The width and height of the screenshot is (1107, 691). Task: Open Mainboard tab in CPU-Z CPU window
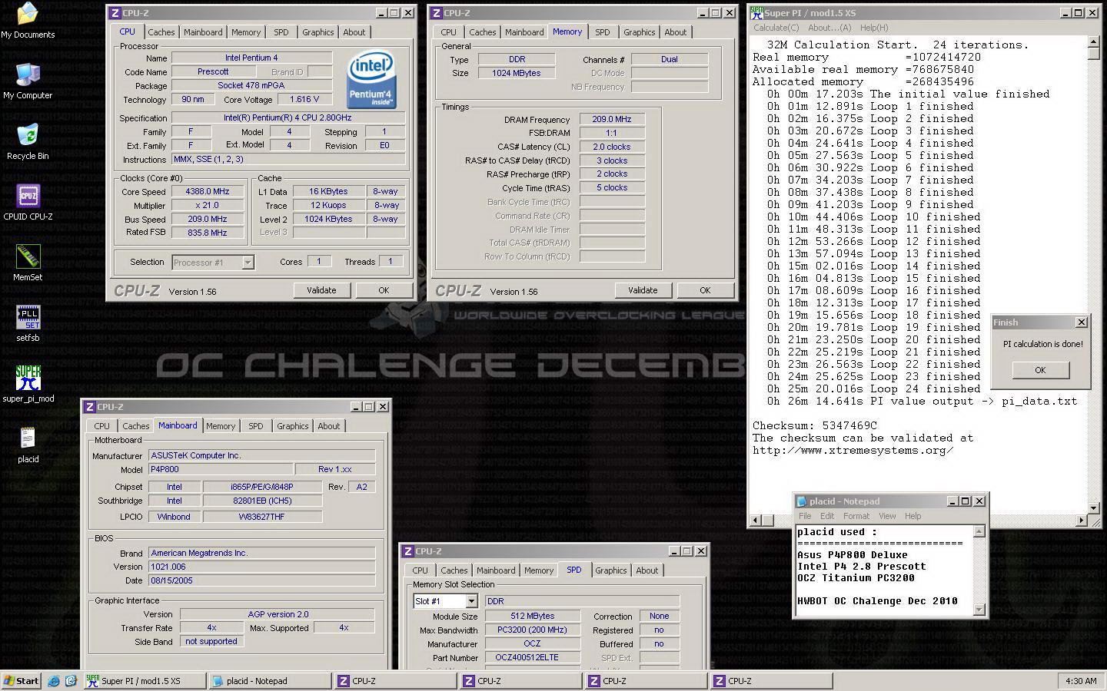tap(203, 32)
